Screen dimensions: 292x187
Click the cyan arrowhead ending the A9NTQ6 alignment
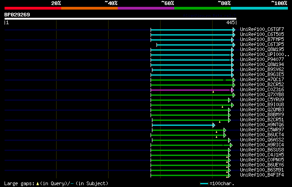pyautogui.click(x=214, y=125)
